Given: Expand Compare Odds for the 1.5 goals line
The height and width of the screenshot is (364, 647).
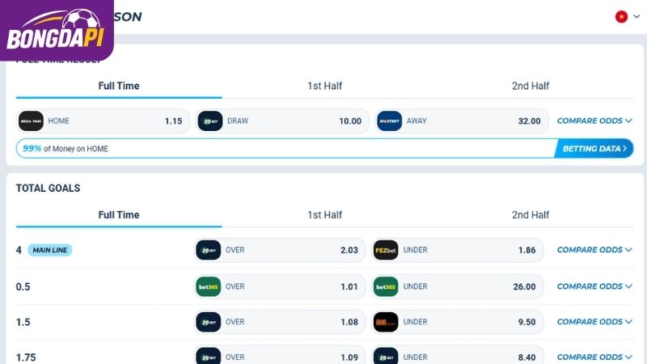Looking at the screenshot, I should 594,322.
